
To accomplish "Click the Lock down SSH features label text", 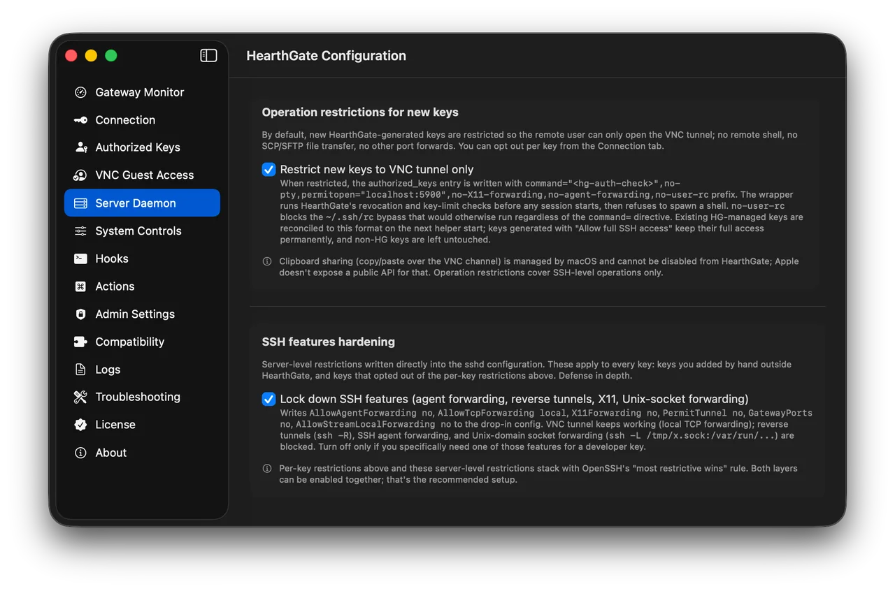I will (514, 400).
